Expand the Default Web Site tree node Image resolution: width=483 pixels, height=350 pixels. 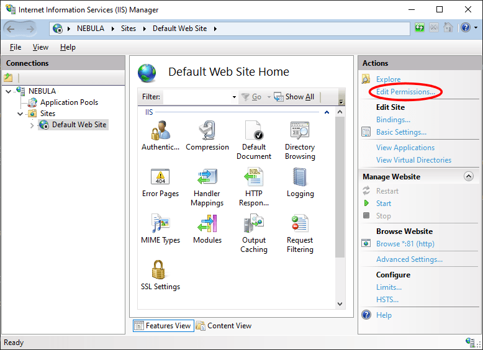point(32,125)
